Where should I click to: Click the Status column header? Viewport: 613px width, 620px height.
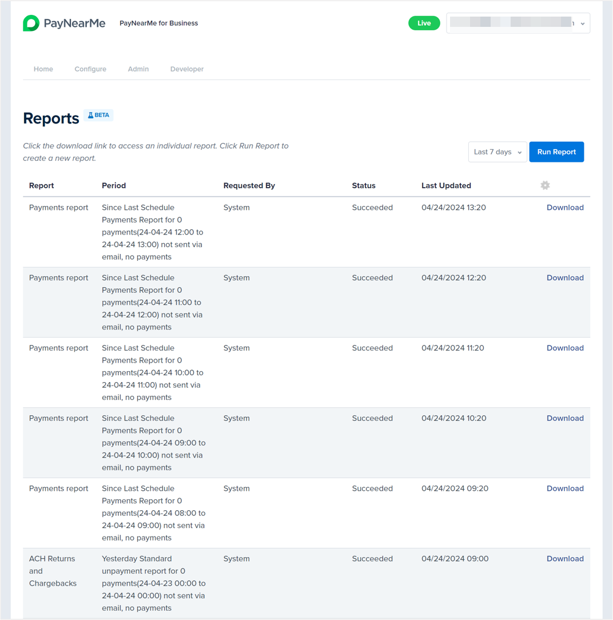pos(364,185)
